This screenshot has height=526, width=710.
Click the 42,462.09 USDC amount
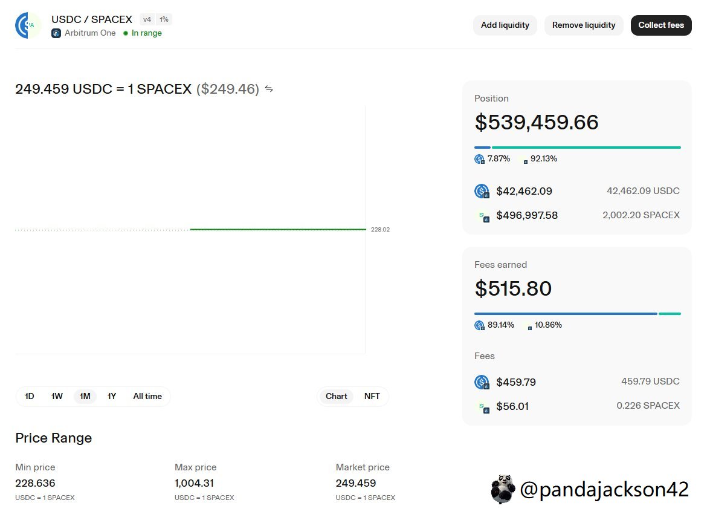coord(643,191)
